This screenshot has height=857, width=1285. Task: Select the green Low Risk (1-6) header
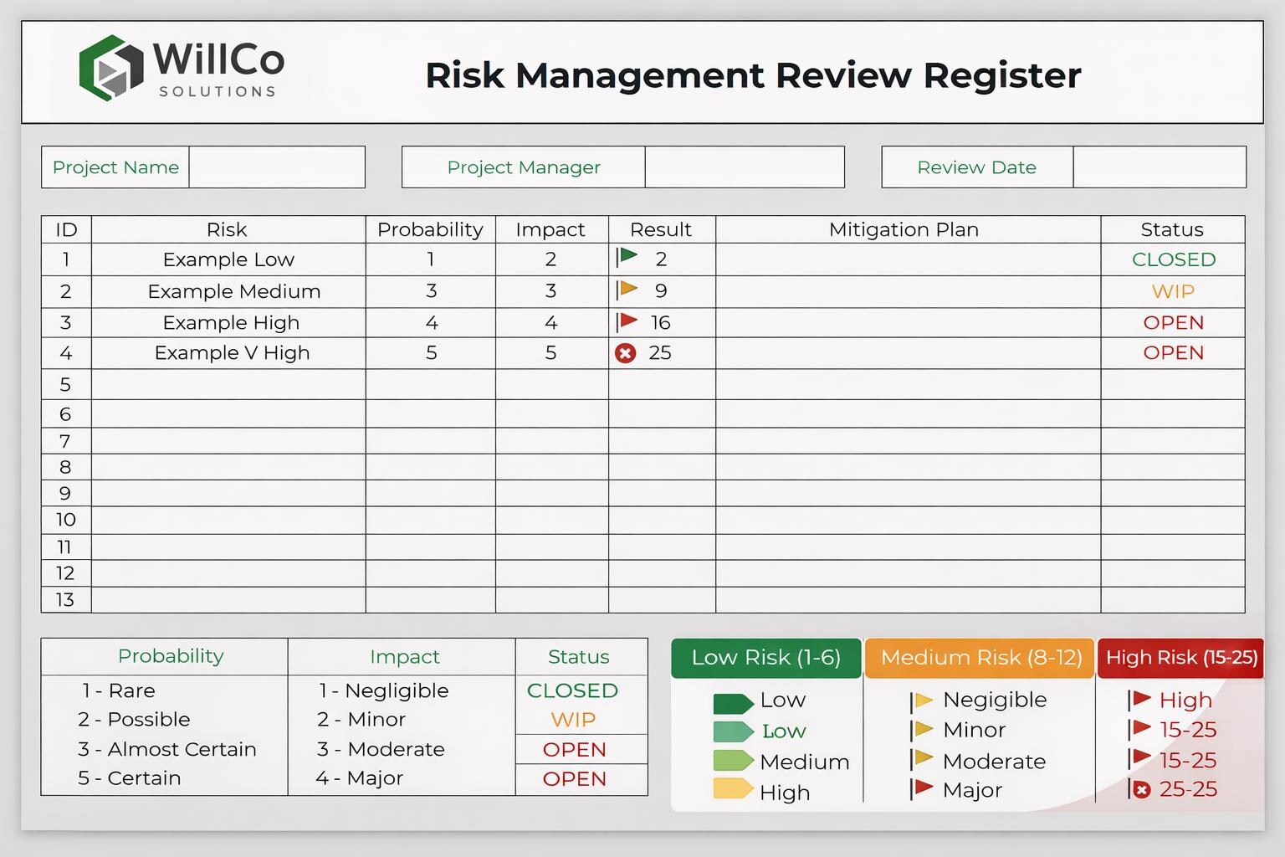click(766, 658)
